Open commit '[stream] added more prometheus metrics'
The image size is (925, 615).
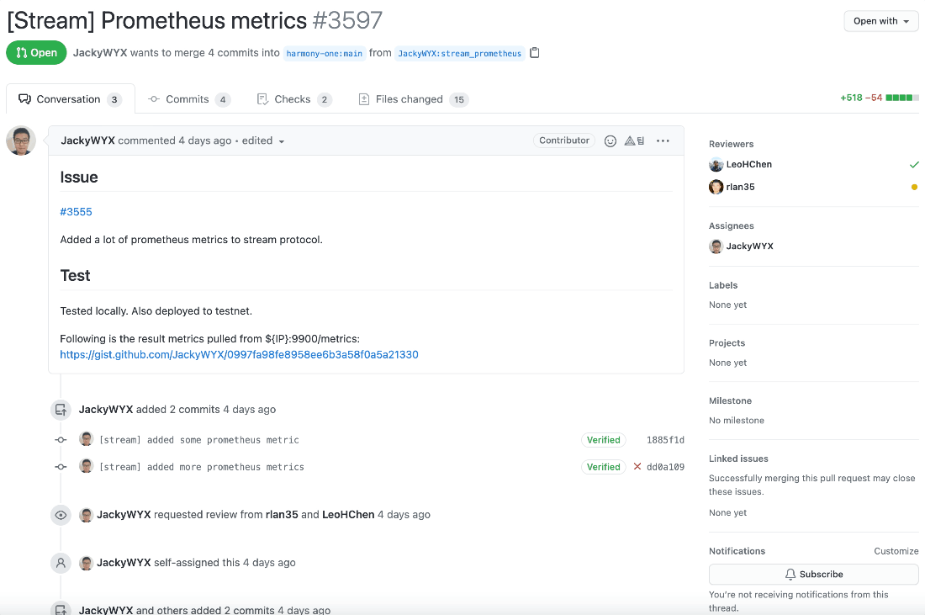tap(202, 467)
